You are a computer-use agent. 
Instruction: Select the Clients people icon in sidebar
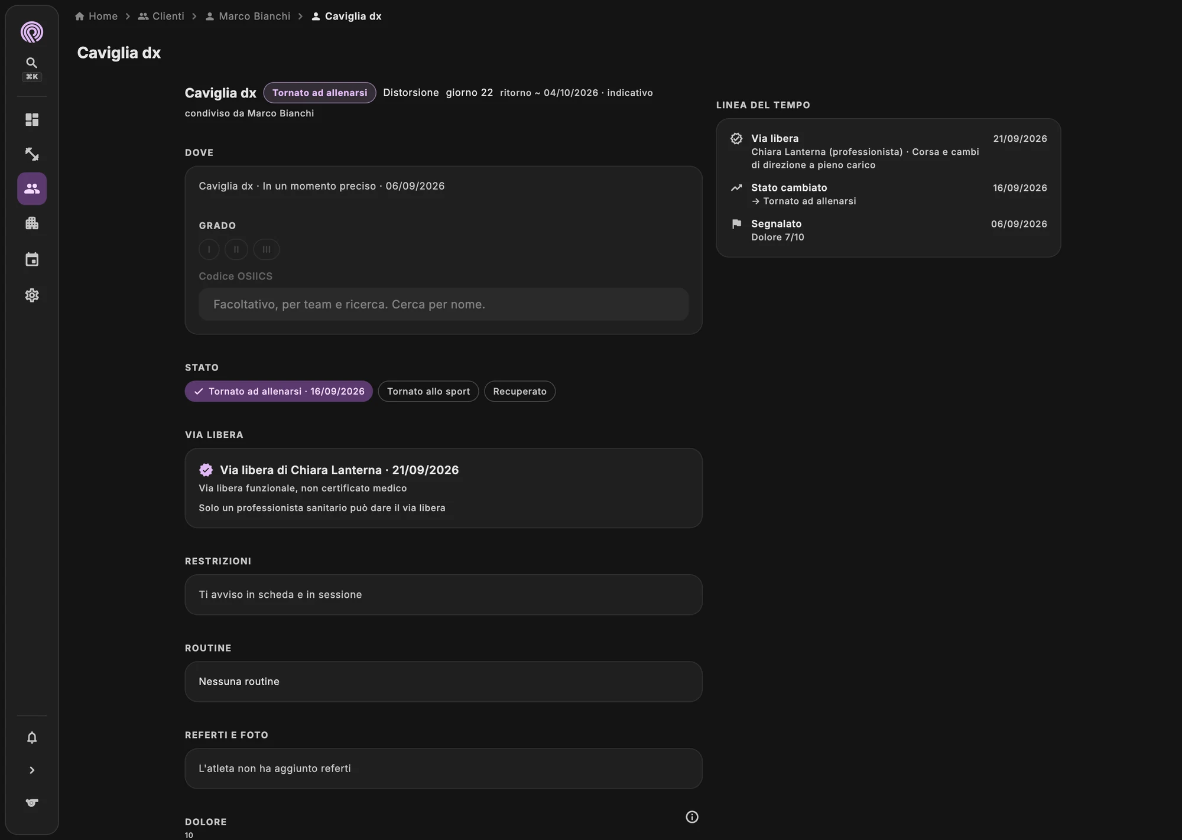coord(32,188)
